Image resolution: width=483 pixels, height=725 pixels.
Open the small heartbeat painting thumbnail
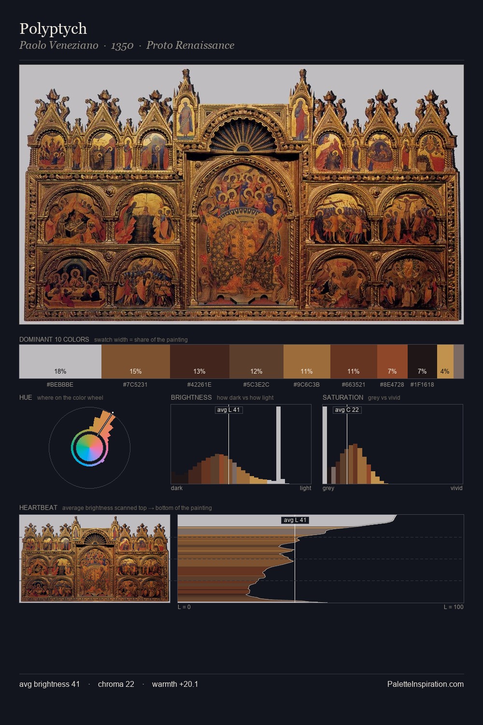pos(95,559)
